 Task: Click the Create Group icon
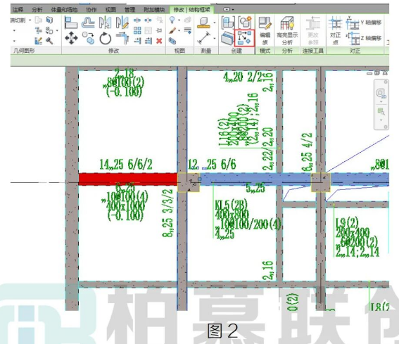click(245, 23)
